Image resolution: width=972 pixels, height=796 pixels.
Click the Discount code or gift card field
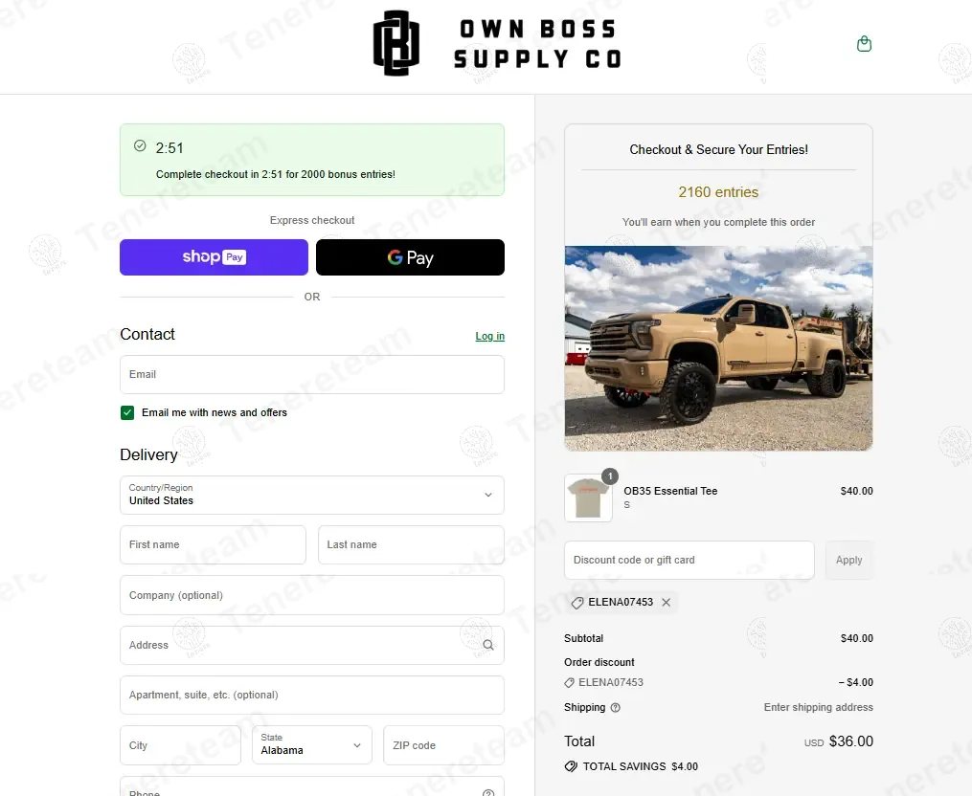pos(689,560)
